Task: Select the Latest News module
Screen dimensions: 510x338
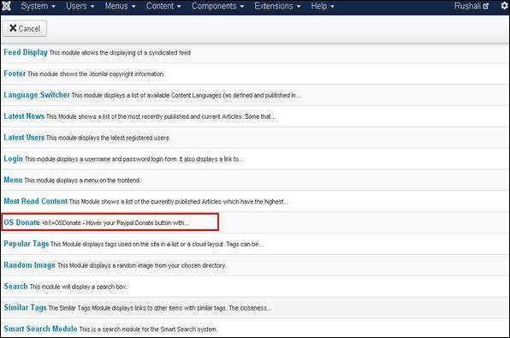Action: point(24,116)
